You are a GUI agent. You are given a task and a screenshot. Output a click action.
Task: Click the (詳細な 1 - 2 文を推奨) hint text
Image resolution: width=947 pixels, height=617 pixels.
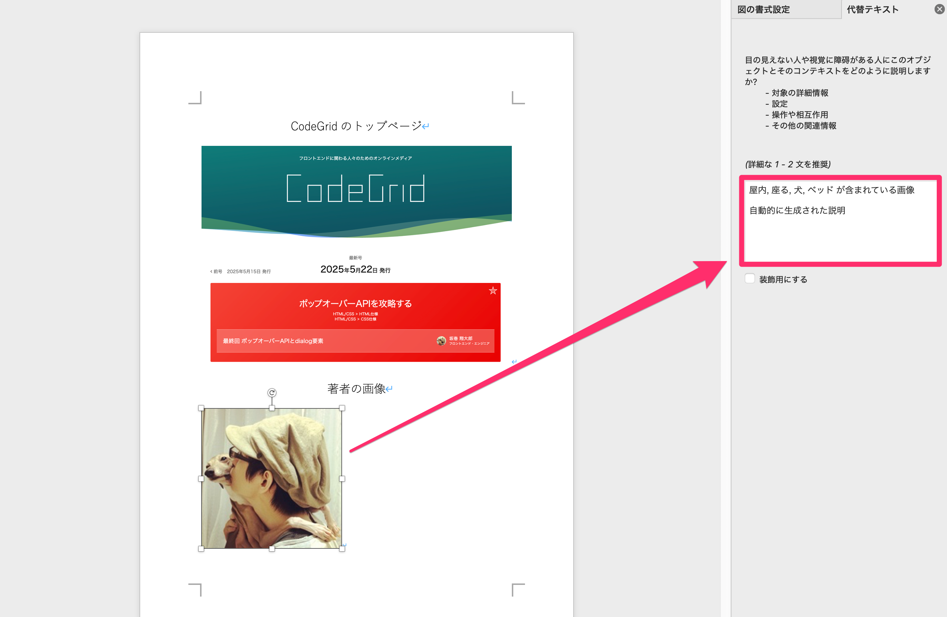(788, 164)
